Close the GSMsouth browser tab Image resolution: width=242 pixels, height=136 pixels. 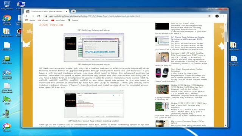67,11
